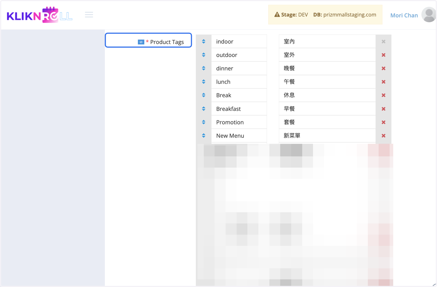Click the sort handle for outdoor row
The width and height of the screenshot is (437, 287).
204,55
